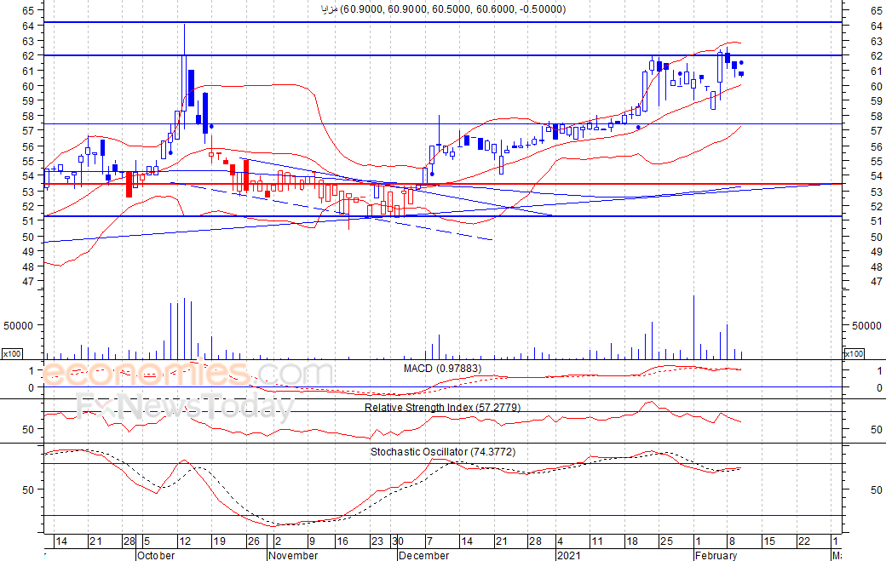Click the 64 price label on right axis

coord(877,26)
